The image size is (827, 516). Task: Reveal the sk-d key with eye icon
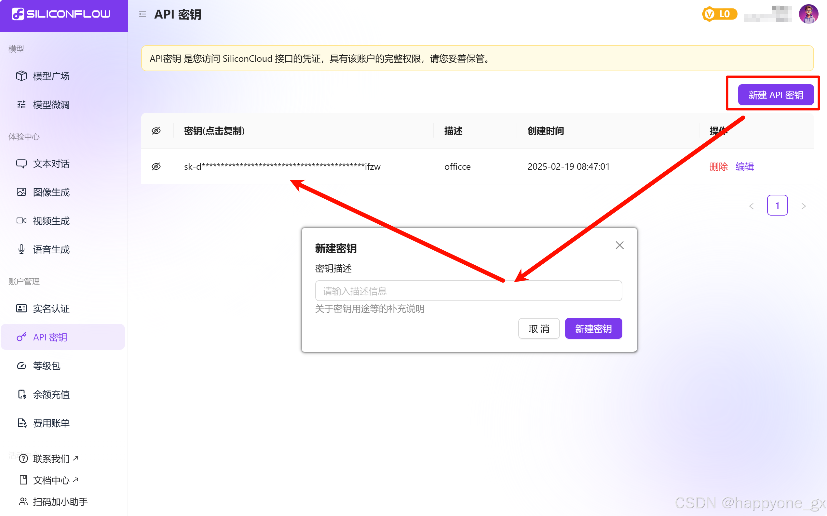tap(156, 166)
